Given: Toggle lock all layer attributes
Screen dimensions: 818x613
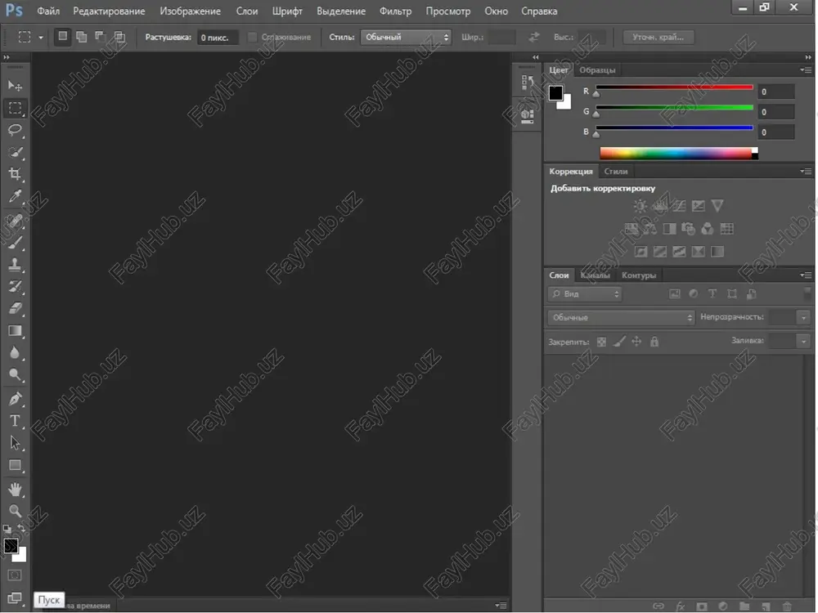Looking at the screenshot, I should tap(654, 342).
